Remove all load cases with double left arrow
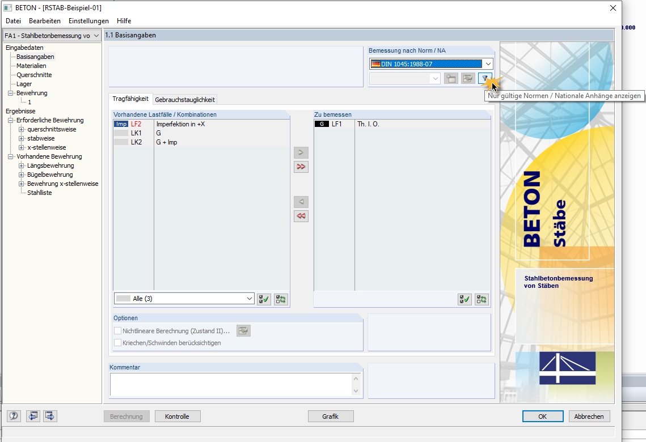646x442 pixels. 301,216
